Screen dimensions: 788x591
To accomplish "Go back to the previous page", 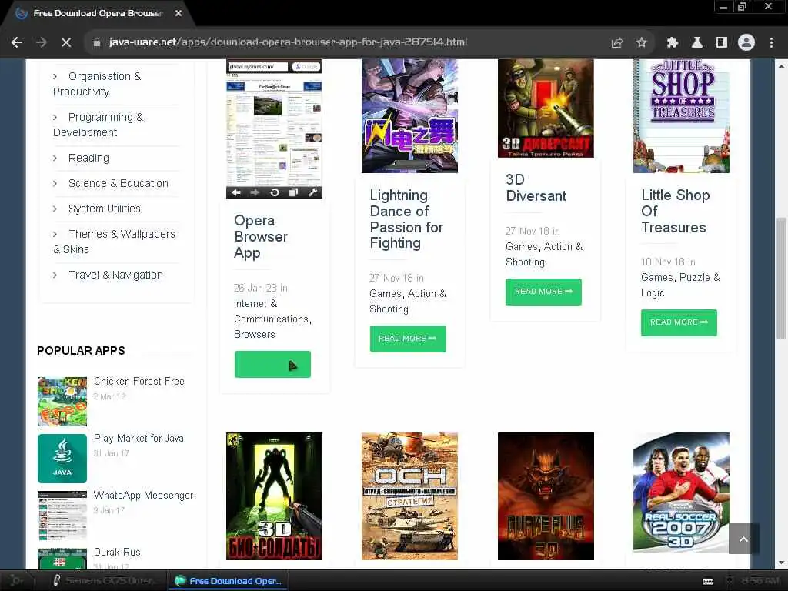I will [x=17, y=43].
